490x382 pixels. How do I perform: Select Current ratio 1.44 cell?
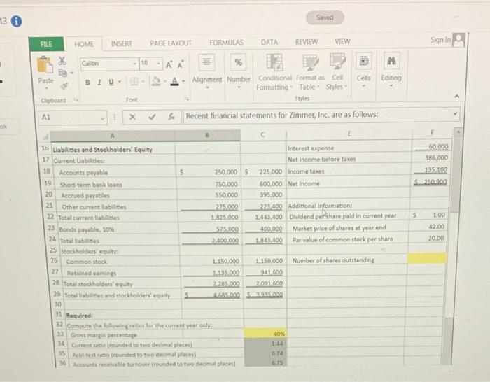click(x=265, y=344)
